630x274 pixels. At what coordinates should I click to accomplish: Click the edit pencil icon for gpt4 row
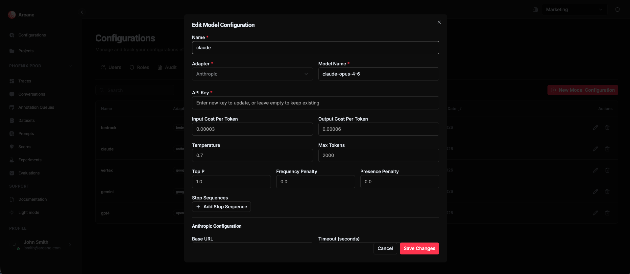(x=595, y=213)
